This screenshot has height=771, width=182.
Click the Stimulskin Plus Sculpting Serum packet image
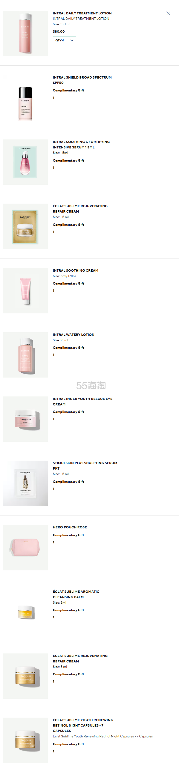25,483
